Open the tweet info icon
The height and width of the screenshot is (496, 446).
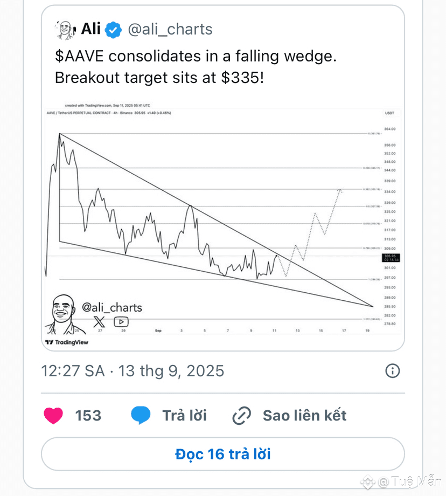393,371
